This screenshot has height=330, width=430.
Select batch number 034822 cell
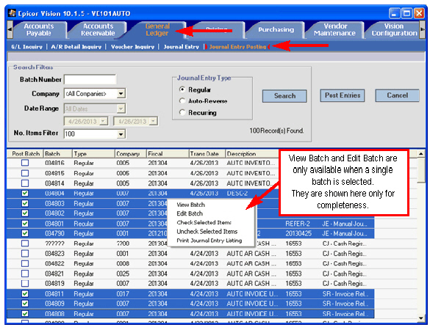pos(54,263)
